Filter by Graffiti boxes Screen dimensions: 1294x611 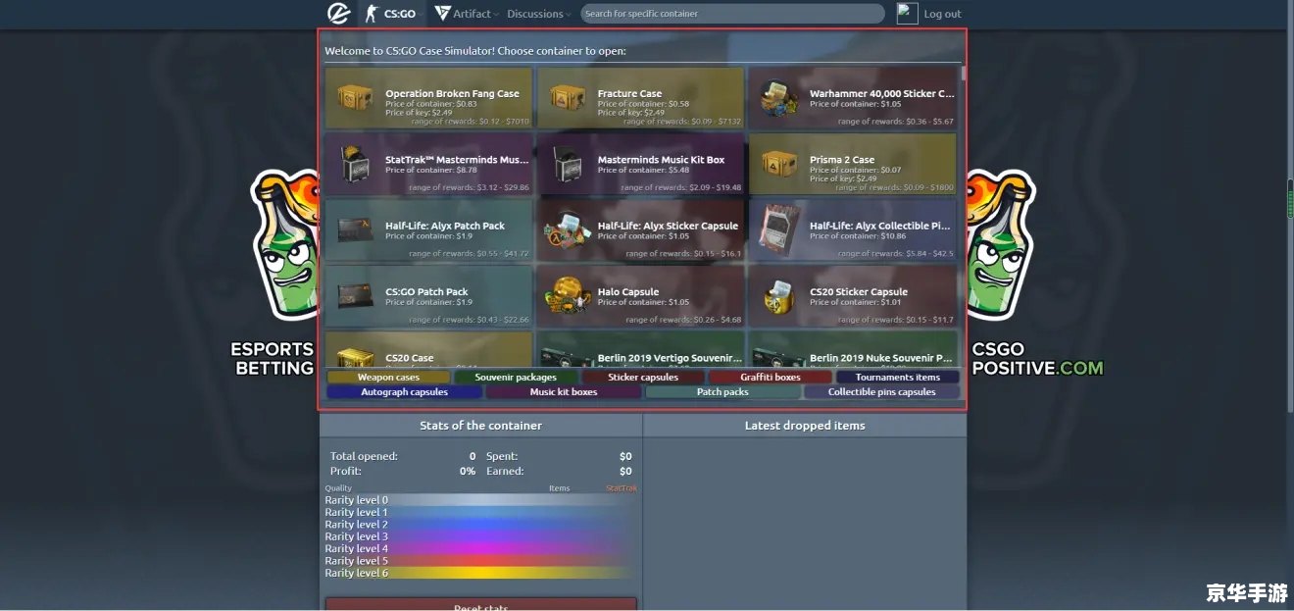(x=771, y=377)
